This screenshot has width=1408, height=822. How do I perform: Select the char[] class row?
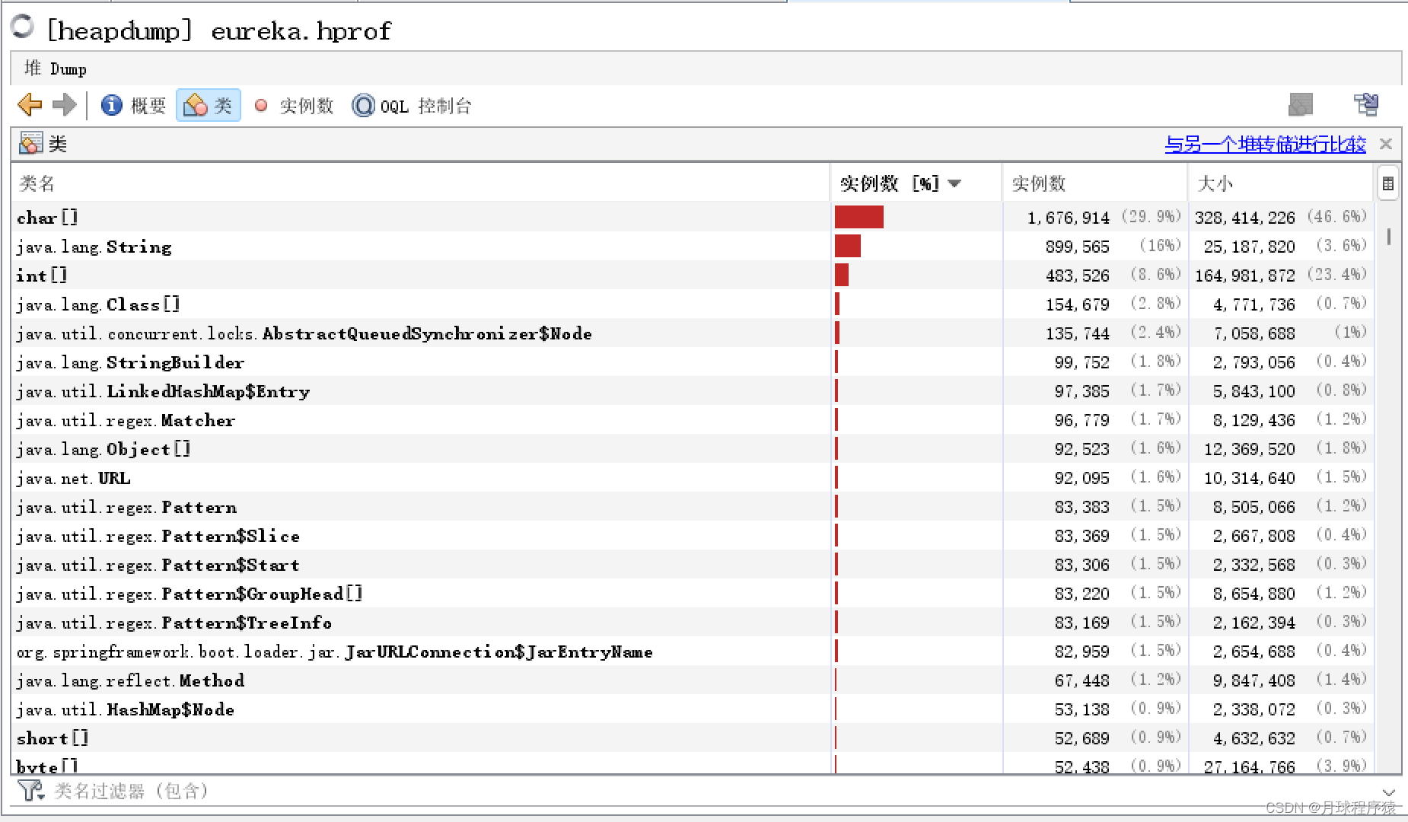pos(693,217)
